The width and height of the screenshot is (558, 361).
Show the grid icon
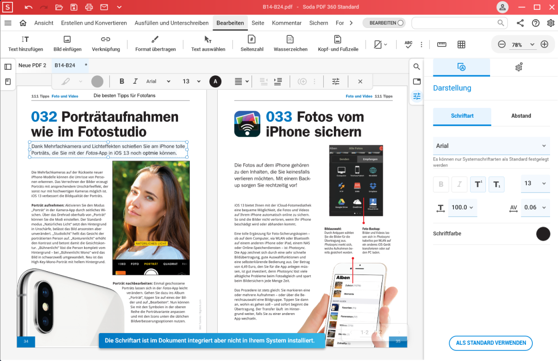461,44
